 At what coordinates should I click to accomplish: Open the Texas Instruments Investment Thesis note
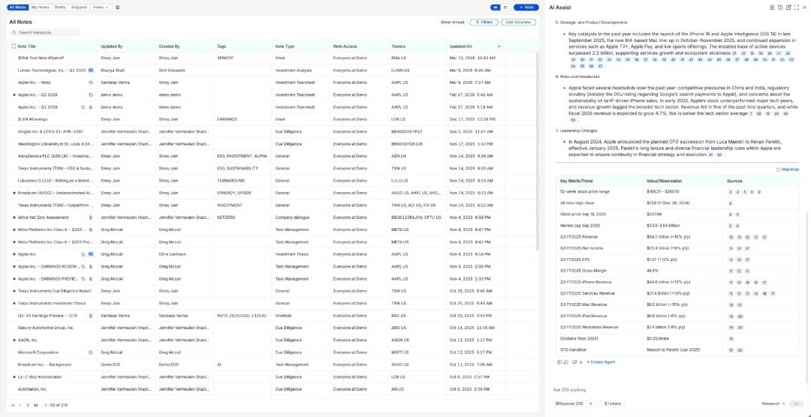tap(52, 303)
